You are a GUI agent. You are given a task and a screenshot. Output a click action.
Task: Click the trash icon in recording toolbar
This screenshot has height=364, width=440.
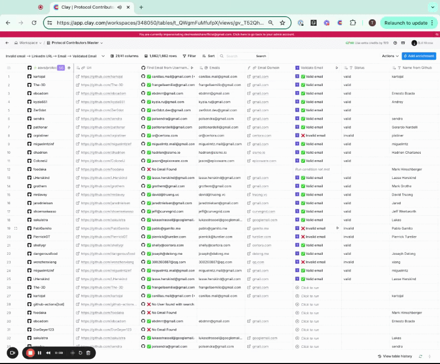tap(88, 353)
